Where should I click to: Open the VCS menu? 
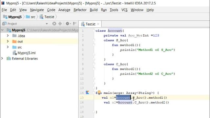pyautogui.click(x=124, y=10)
